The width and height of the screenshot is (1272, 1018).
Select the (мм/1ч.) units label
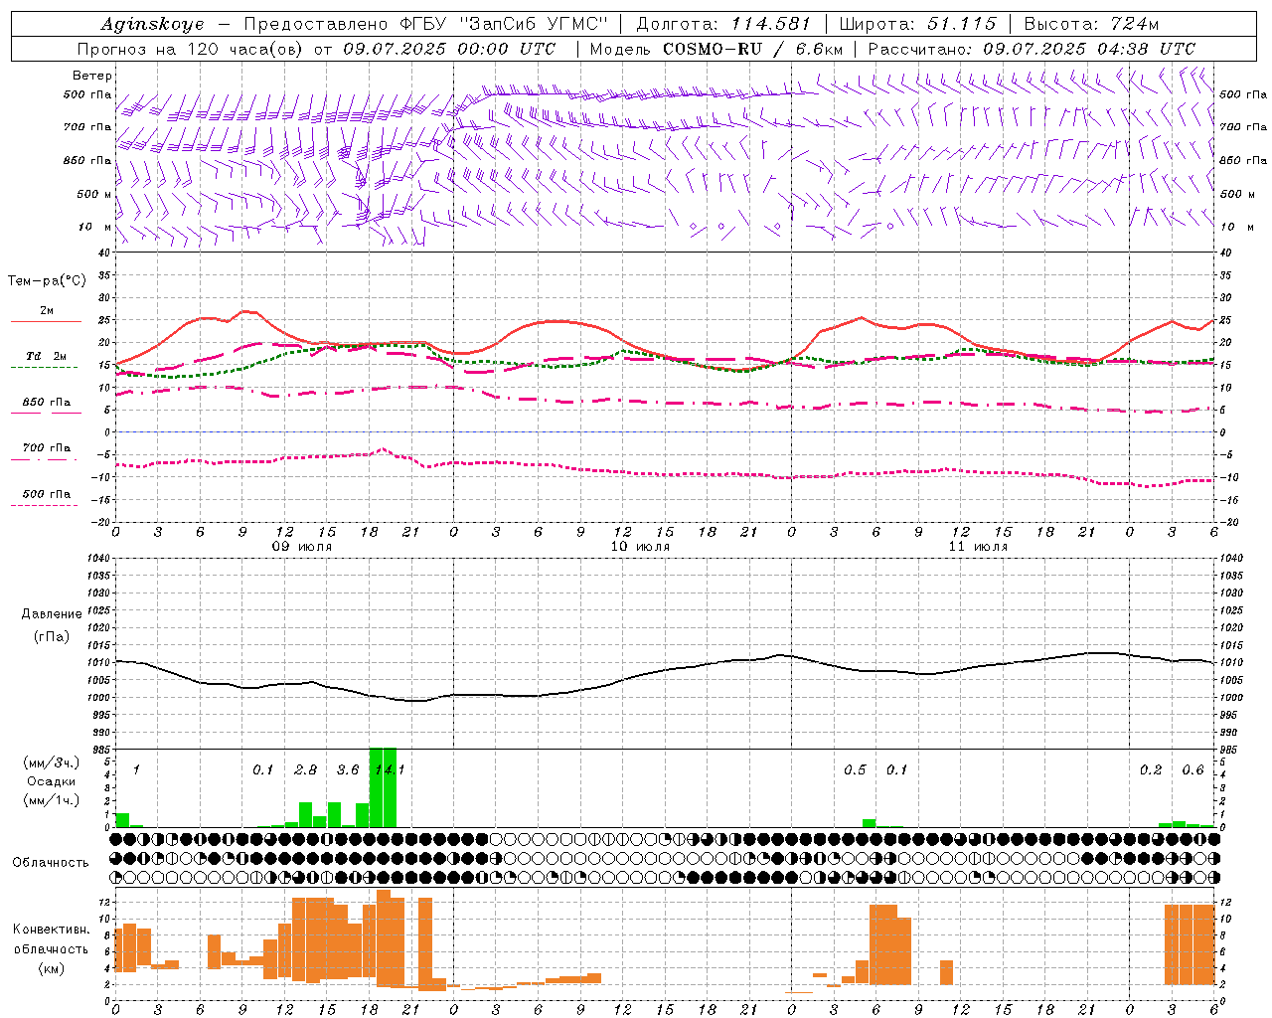(50, 800)
